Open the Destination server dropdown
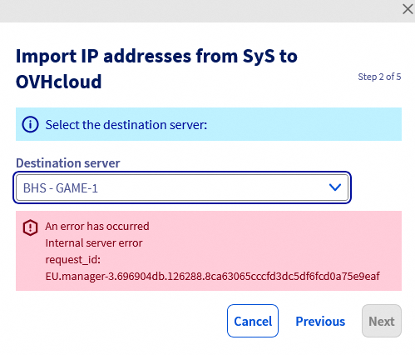 (x=182, y=187)
